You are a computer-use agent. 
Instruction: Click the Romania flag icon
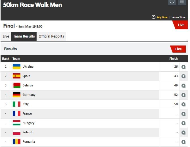click(16, 142)
